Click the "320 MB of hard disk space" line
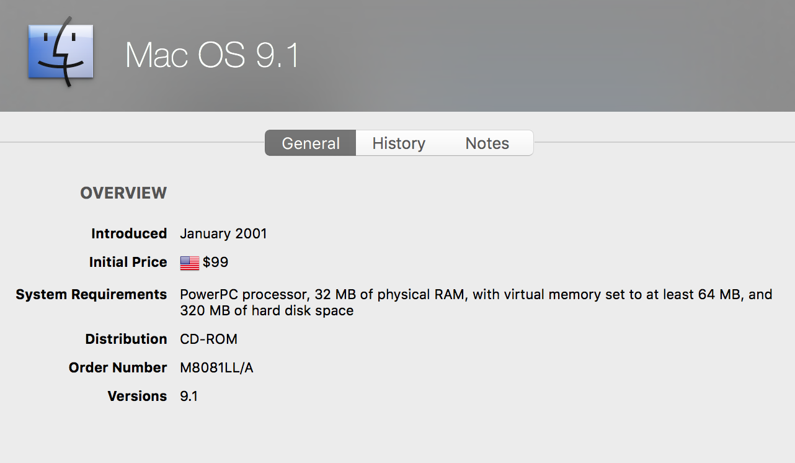This screenshot has height=463, width=795. click(x=267, y=311)
